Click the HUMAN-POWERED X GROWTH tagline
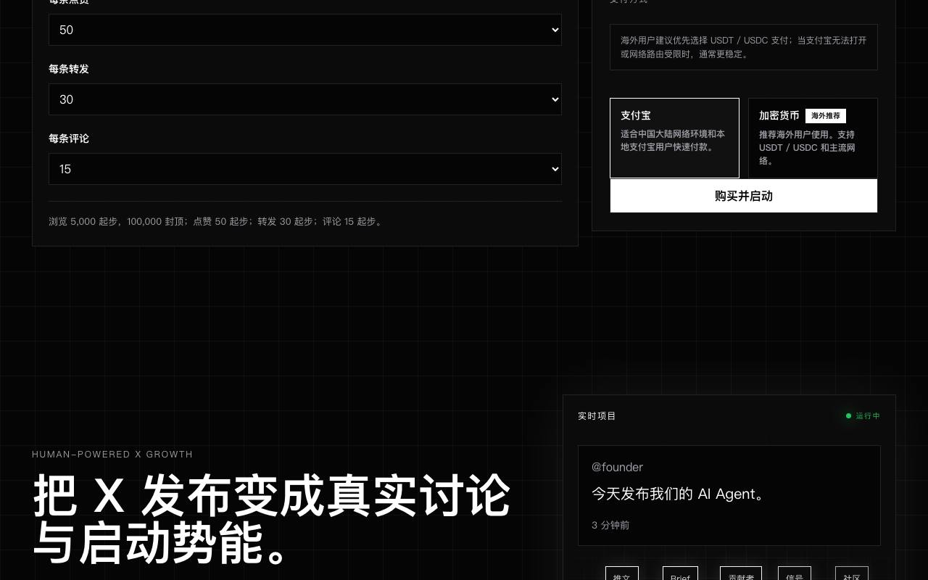This screenshot has width=928, height=580. tap(112, 455)
